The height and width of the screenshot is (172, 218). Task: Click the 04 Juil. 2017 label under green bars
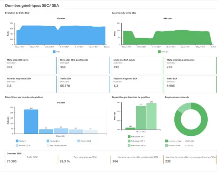[x=141, y=132]
